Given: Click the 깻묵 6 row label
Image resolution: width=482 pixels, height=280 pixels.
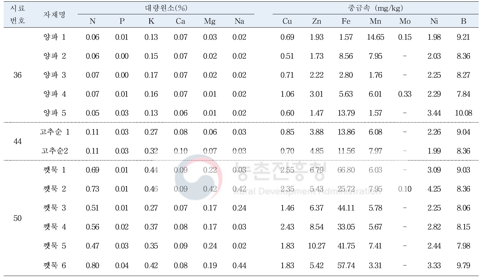Looking at the screenshot, I should pos(55,265).
